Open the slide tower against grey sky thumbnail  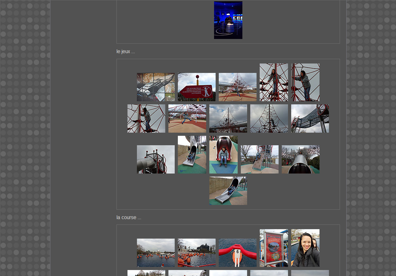(156, 159)
